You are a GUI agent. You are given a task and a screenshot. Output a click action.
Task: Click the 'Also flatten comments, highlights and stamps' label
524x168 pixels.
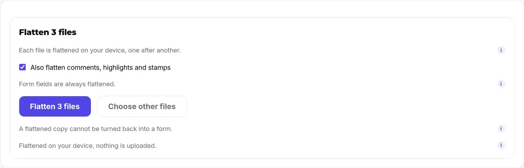click(100, 67)
